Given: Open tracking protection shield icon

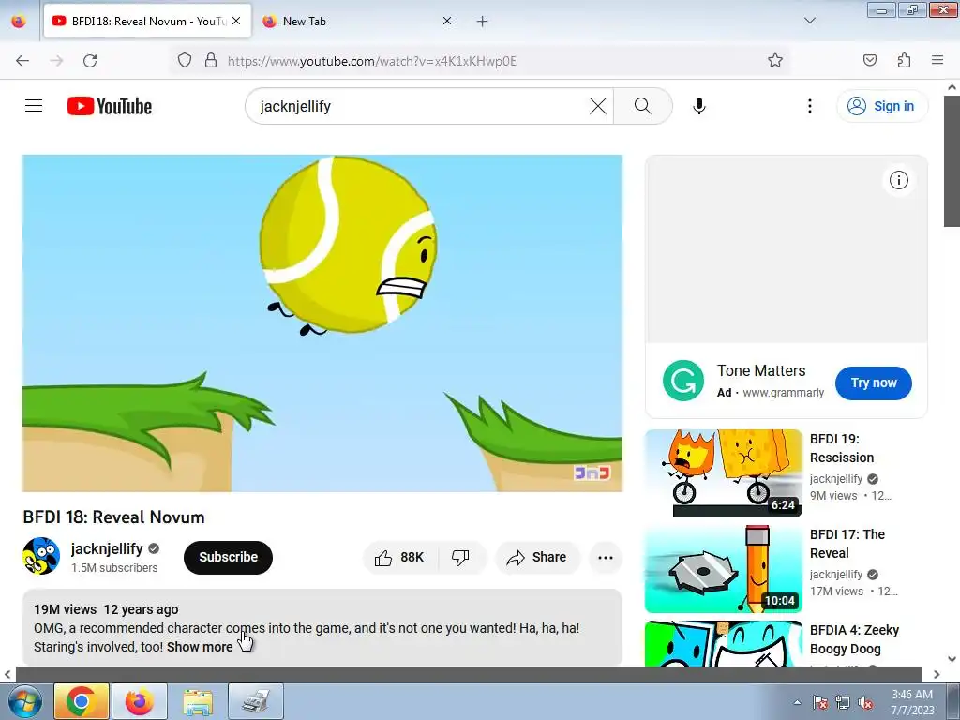Looking at the screenshot, I should pos(185,60).
